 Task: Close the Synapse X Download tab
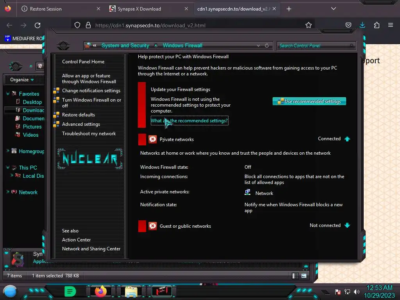[x=186, y=9]
